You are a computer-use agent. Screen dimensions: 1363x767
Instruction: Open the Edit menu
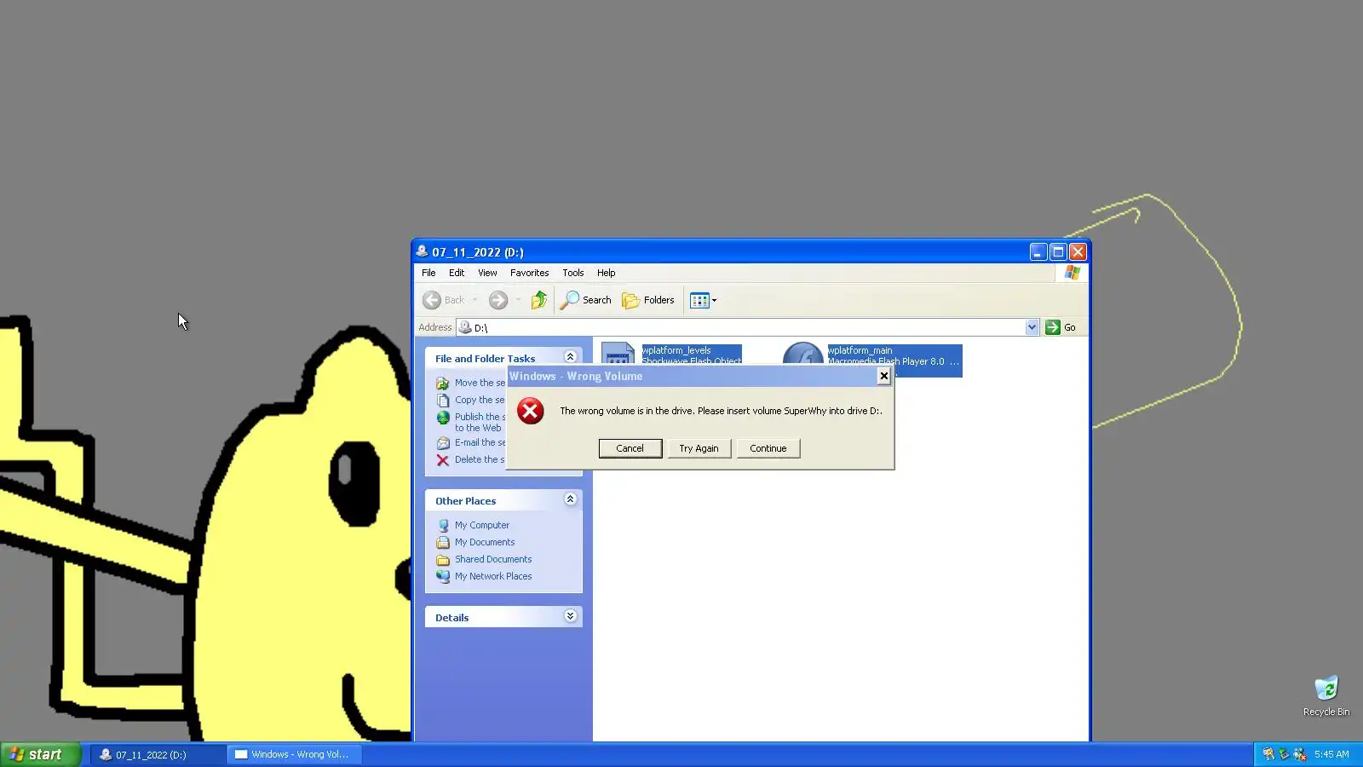tap(457, 273)
